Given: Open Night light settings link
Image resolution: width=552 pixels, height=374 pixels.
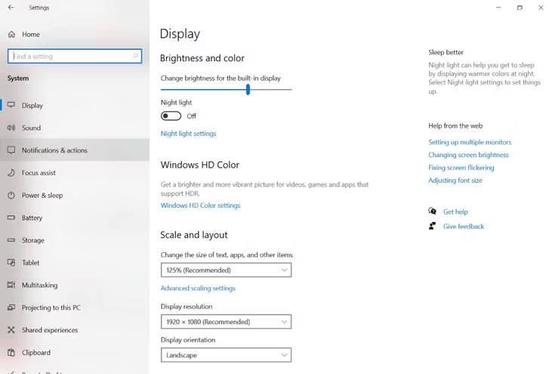Looking at the screenshot, I should click(188, 134).
